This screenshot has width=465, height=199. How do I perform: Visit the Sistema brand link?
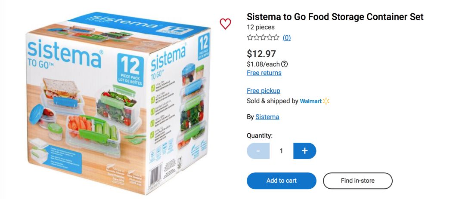tap(267, 117)
